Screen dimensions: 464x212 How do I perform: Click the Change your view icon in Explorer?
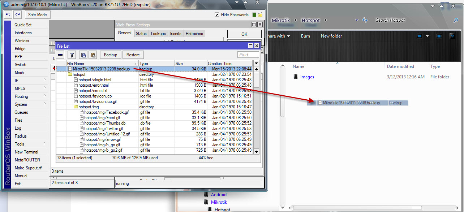[x=420, y=36]
